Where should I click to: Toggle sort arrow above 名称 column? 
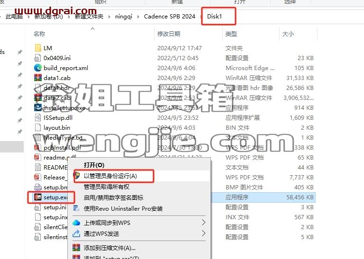pyautogui.click(x=92, y=28)
